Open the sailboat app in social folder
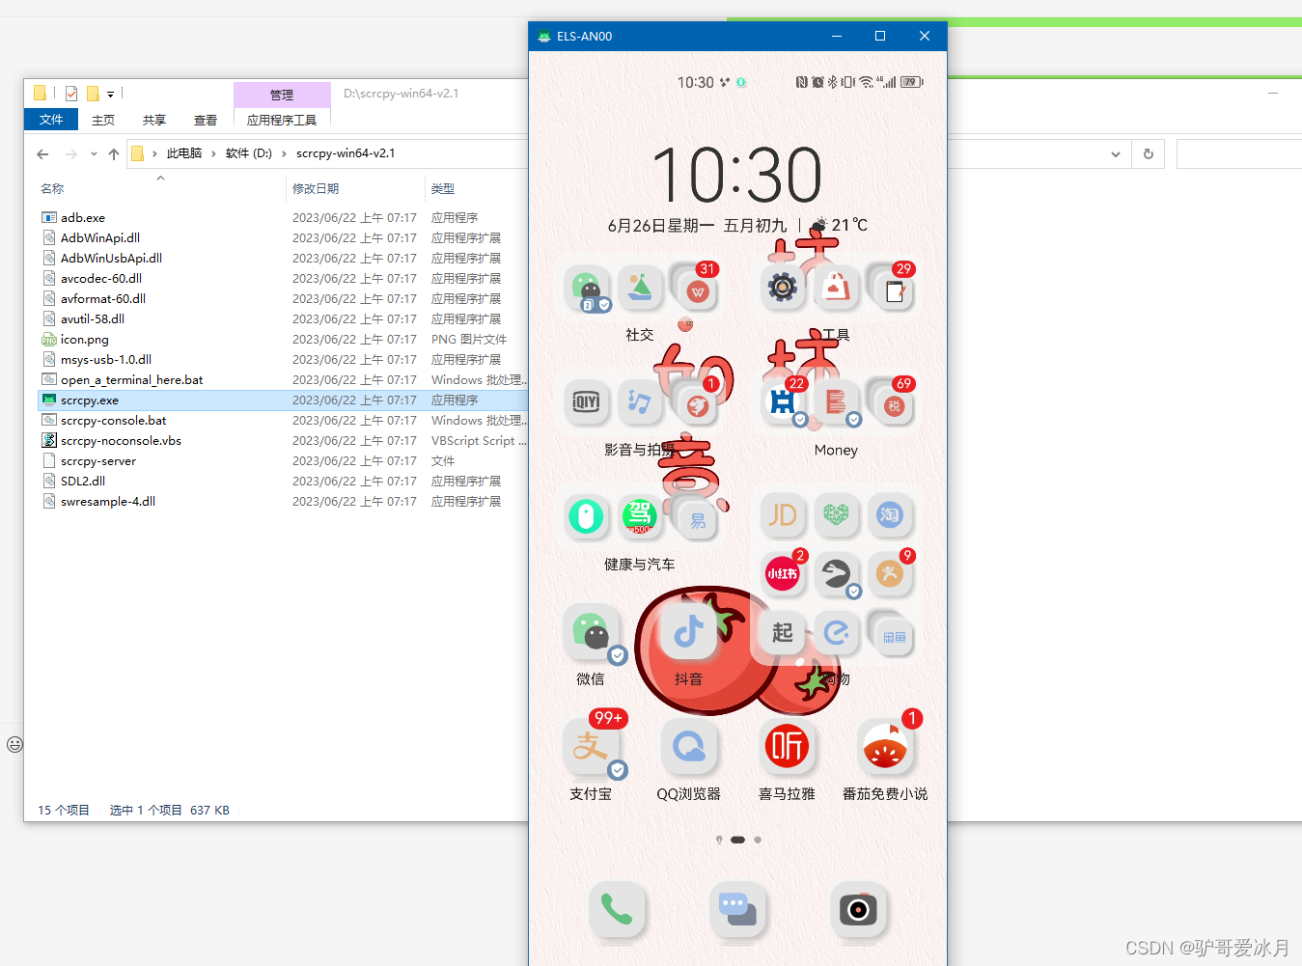 (639, 288)
